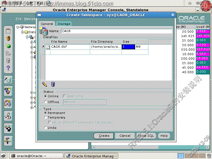Click the tablespace cylinder icon beside Name
212x159 pixels.
tap(43, 31)
